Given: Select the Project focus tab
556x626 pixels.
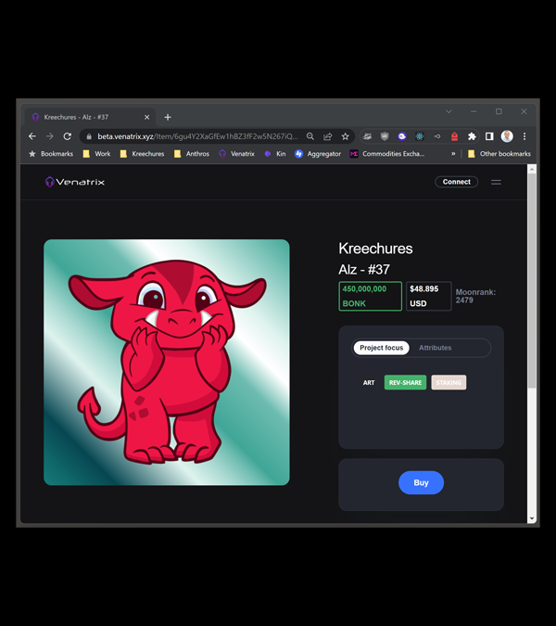Looking at the screenshot, I should point(381,348).
